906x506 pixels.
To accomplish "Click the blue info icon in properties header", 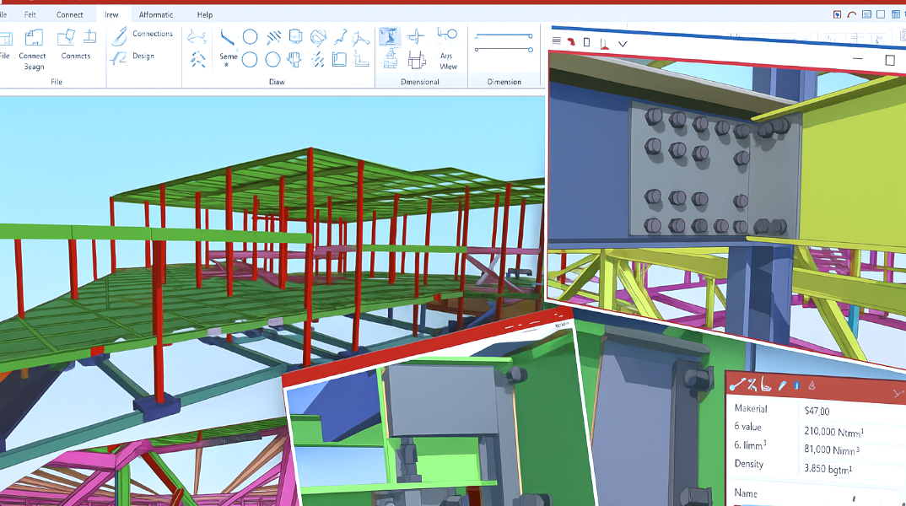I will (x=797, y=385).
